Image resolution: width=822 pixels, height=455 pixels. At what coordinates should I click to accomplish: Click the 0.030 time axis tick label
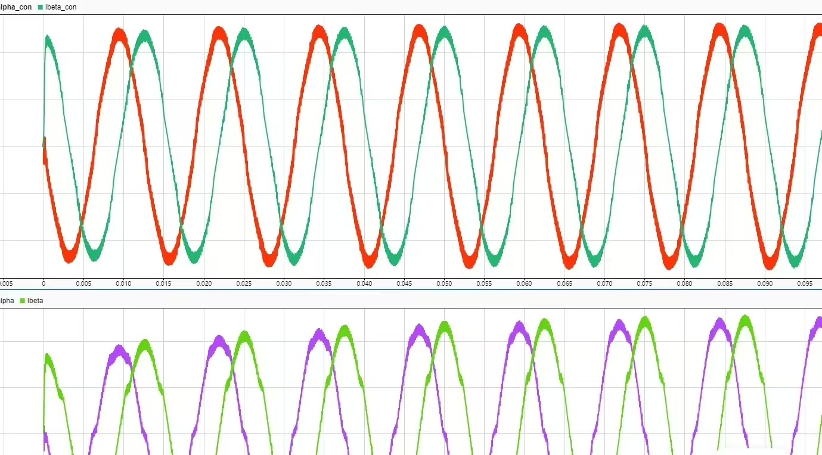pyautogui.click(x=284, y=283)
